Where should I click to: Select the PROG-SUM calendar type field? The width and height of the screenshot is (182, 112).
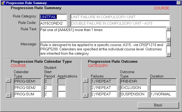click(27, 94)
